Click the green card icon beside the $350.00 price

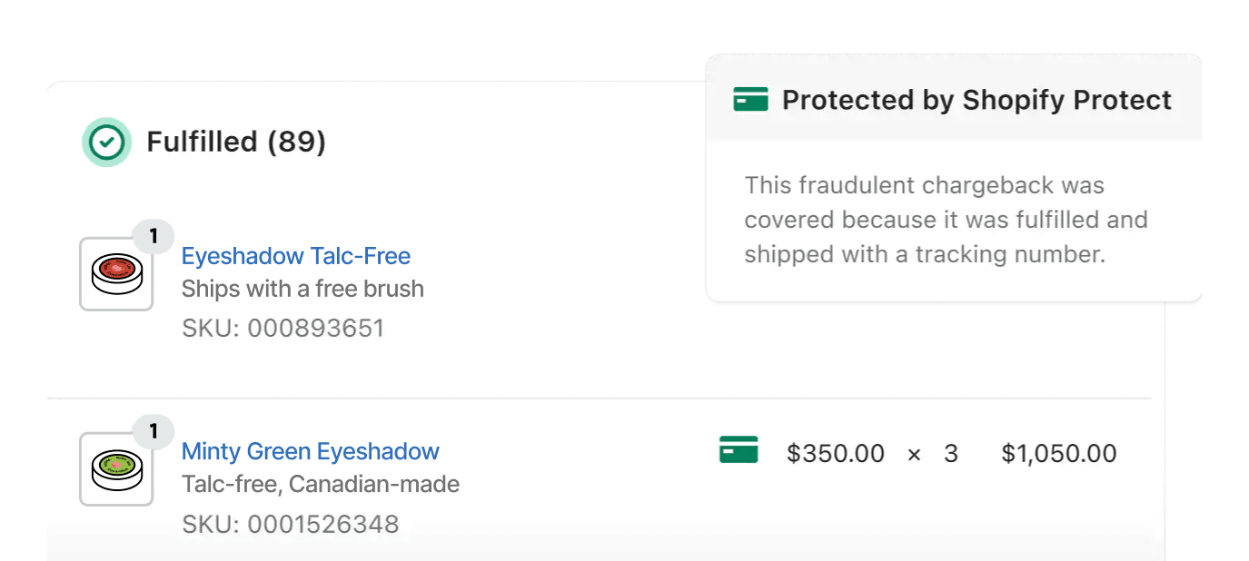pos(738,449)
